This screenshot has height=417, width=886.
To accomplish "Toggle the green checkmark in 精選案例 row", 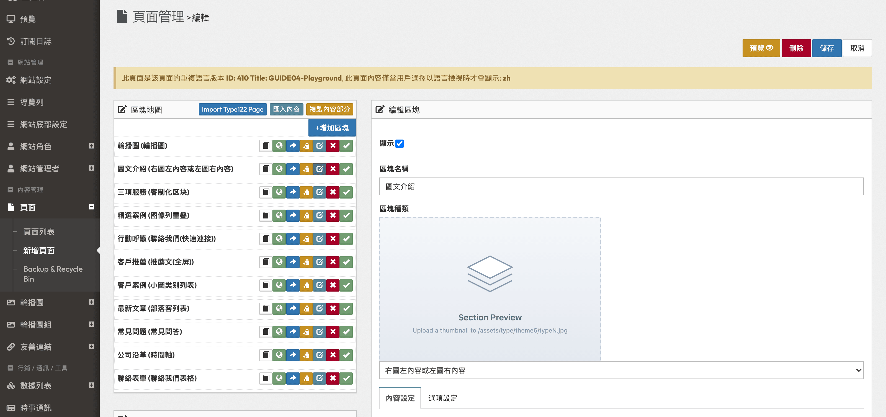I will click(346, 215).
